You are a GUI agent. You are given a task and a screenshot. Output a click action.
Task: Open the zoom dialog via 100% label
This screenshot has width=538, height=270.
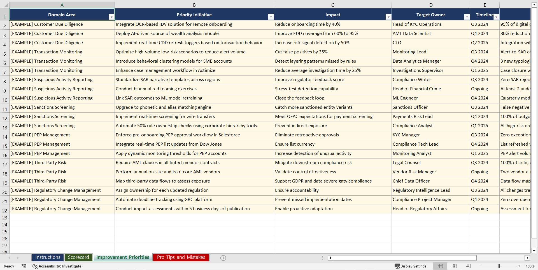tap(530, 266)
